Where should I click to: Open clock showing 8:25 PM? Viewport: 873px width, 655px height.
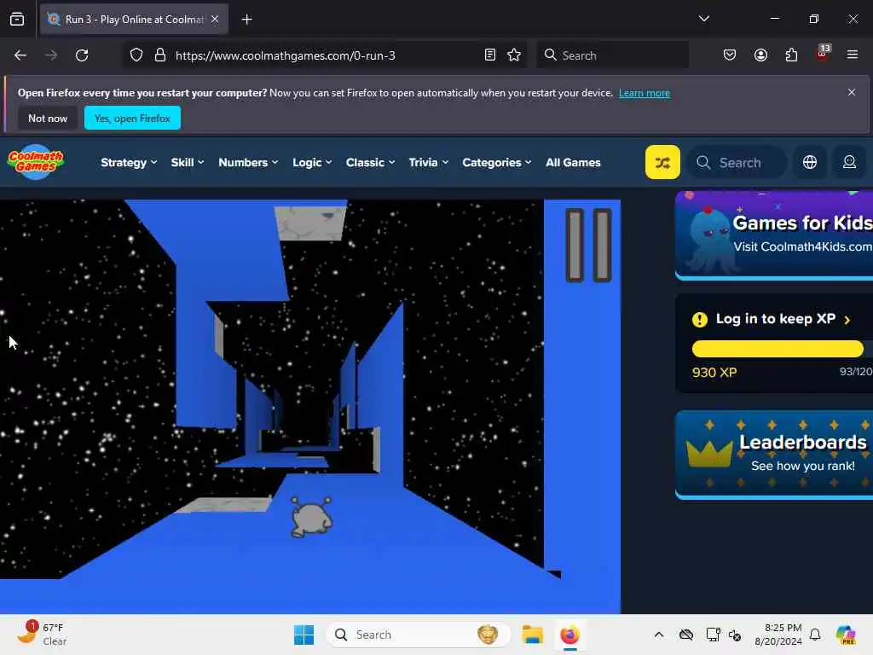778,635
